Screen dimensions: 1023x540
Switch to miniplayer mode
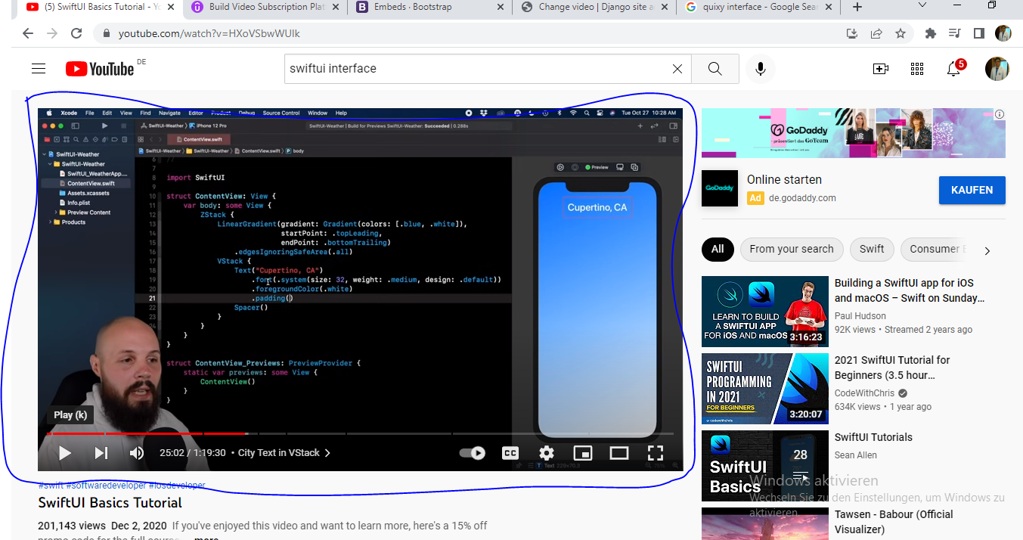tap(582, 453)
